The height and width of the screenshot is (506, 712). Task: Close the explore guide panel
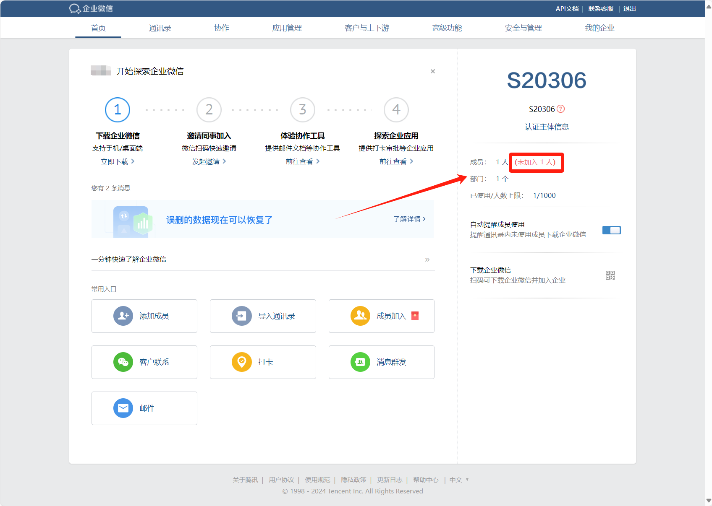(432, 71)
